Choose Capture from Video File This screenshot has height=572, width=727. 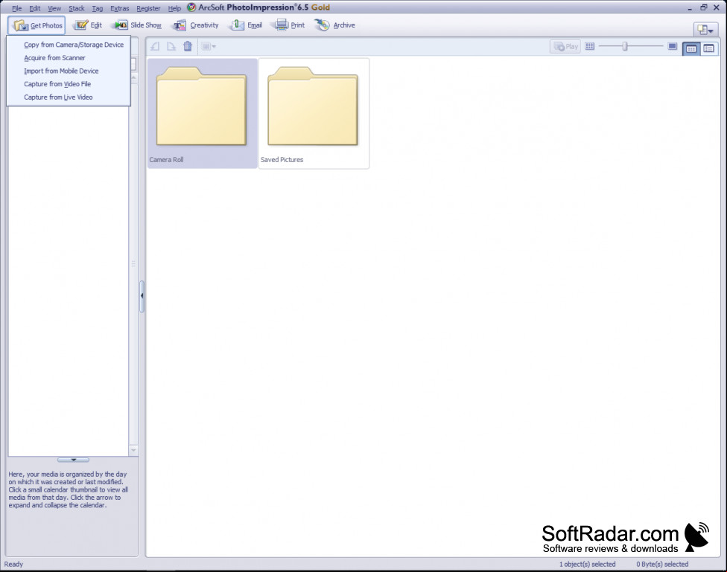(x=69, y=84)
